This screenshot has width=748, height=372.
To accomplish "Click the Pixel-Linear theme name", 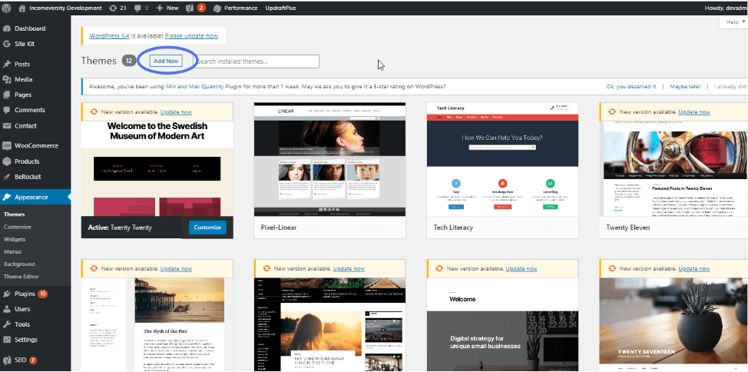I will [x=279, y=228].
